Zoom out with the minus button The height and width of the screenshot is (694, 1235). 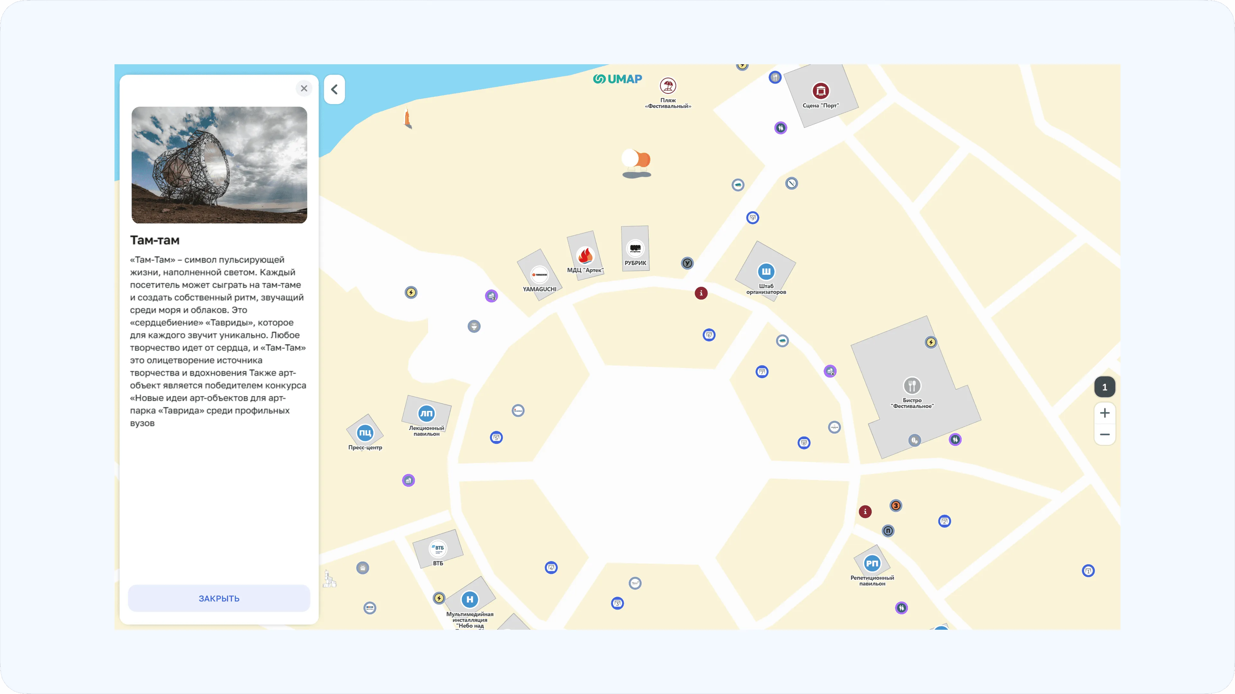pos(1105,434)
